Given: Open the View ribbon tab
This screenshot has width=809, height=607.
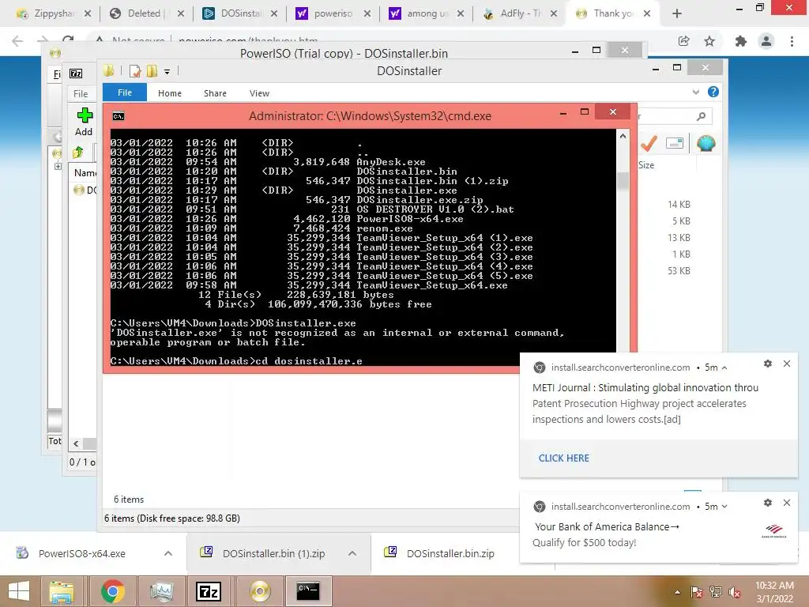Looking at the screenshot, I should point(259,93).
